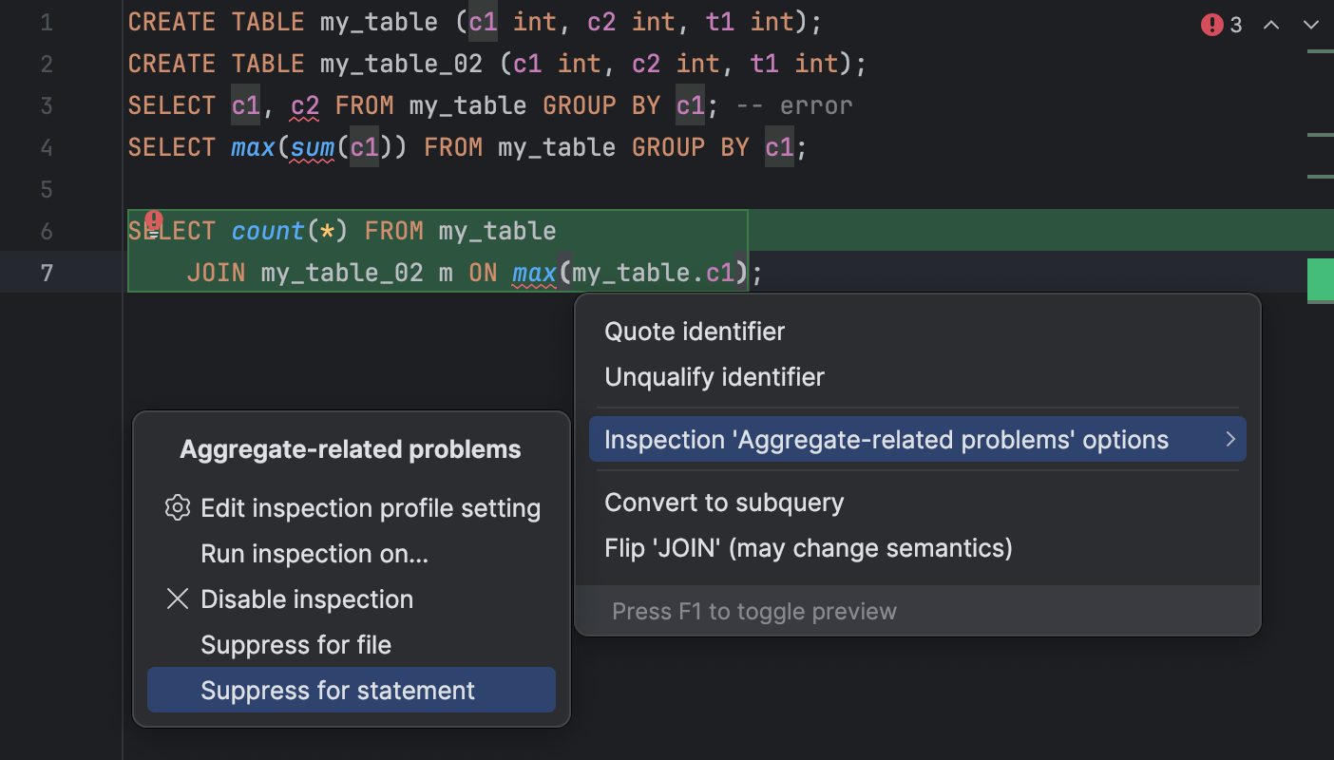Click Suppress for statement
Screen dimensions: 1334x760
coord(336,690)
